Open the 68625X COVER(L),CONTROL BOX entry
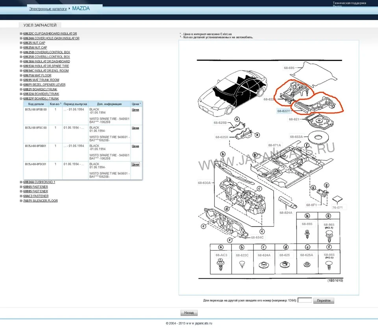Image resolution: width=378 pixels, height=330 pixels. pyautogui.click(x=46, y=57)
